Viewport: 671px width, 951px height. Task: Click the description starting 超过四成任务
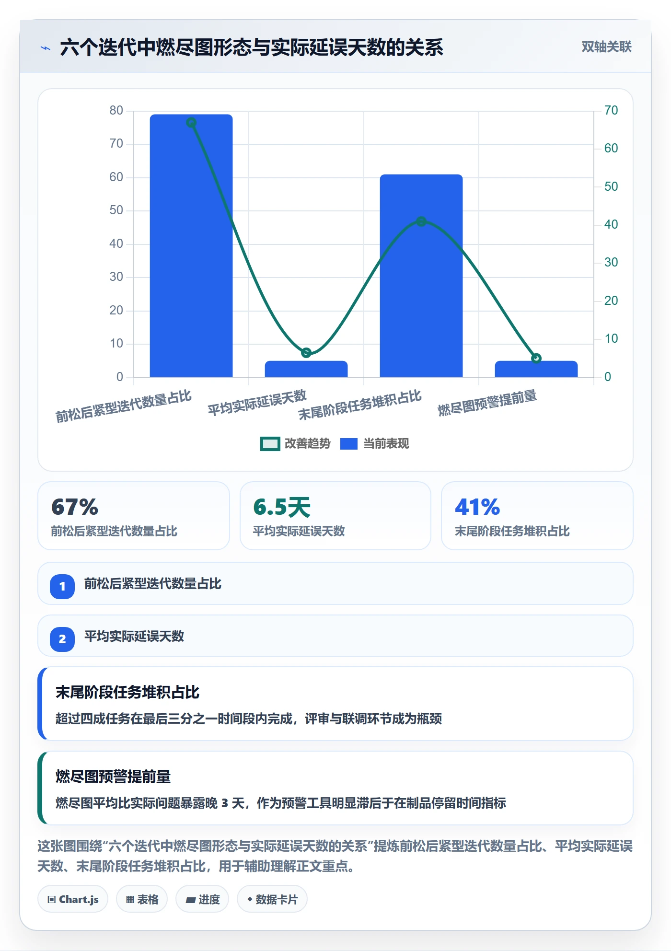(249, 719)
